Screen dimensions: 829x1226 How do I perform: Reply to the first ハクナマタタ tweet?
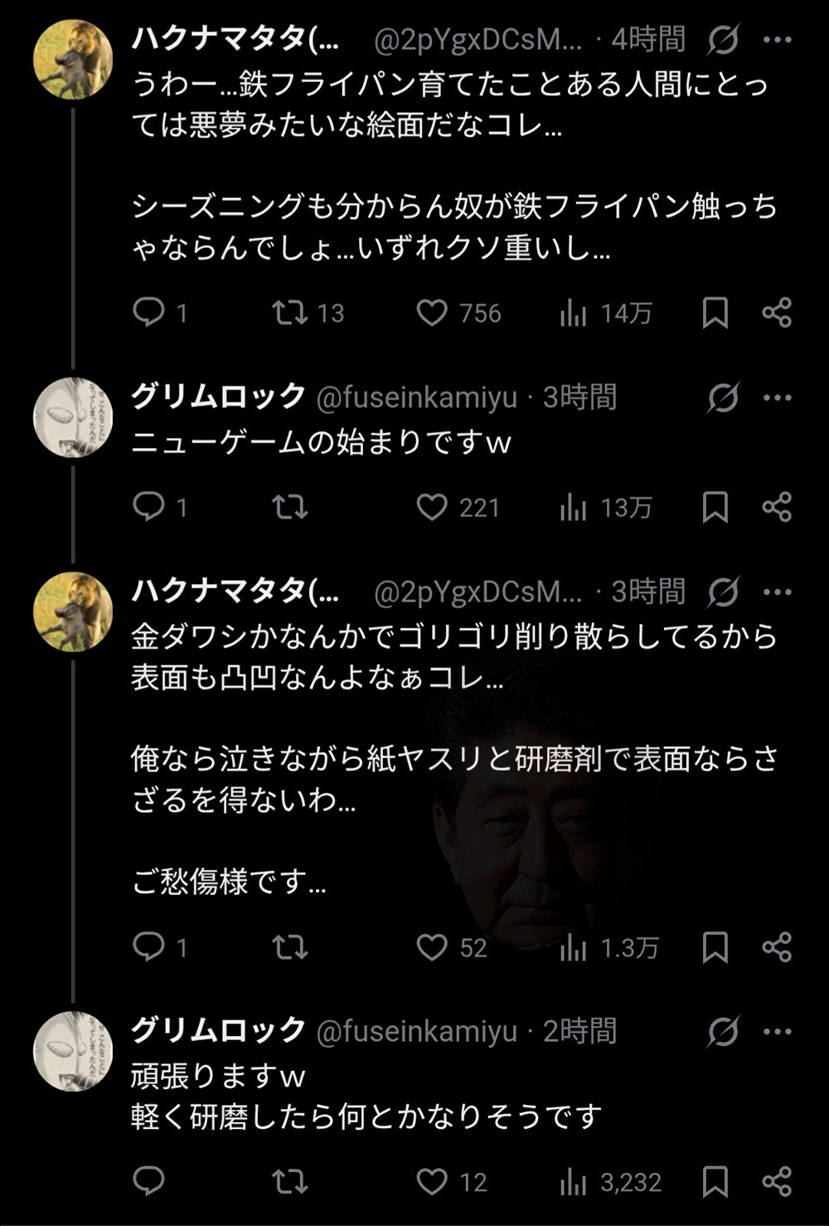149,312
